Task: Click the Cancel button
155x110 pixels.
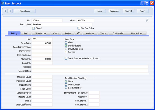Action: pos(128,11)
